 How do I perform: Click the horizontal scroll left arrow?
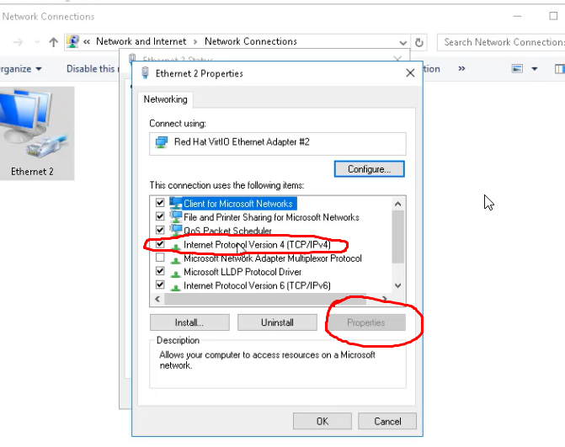click(x=157, y=299)
